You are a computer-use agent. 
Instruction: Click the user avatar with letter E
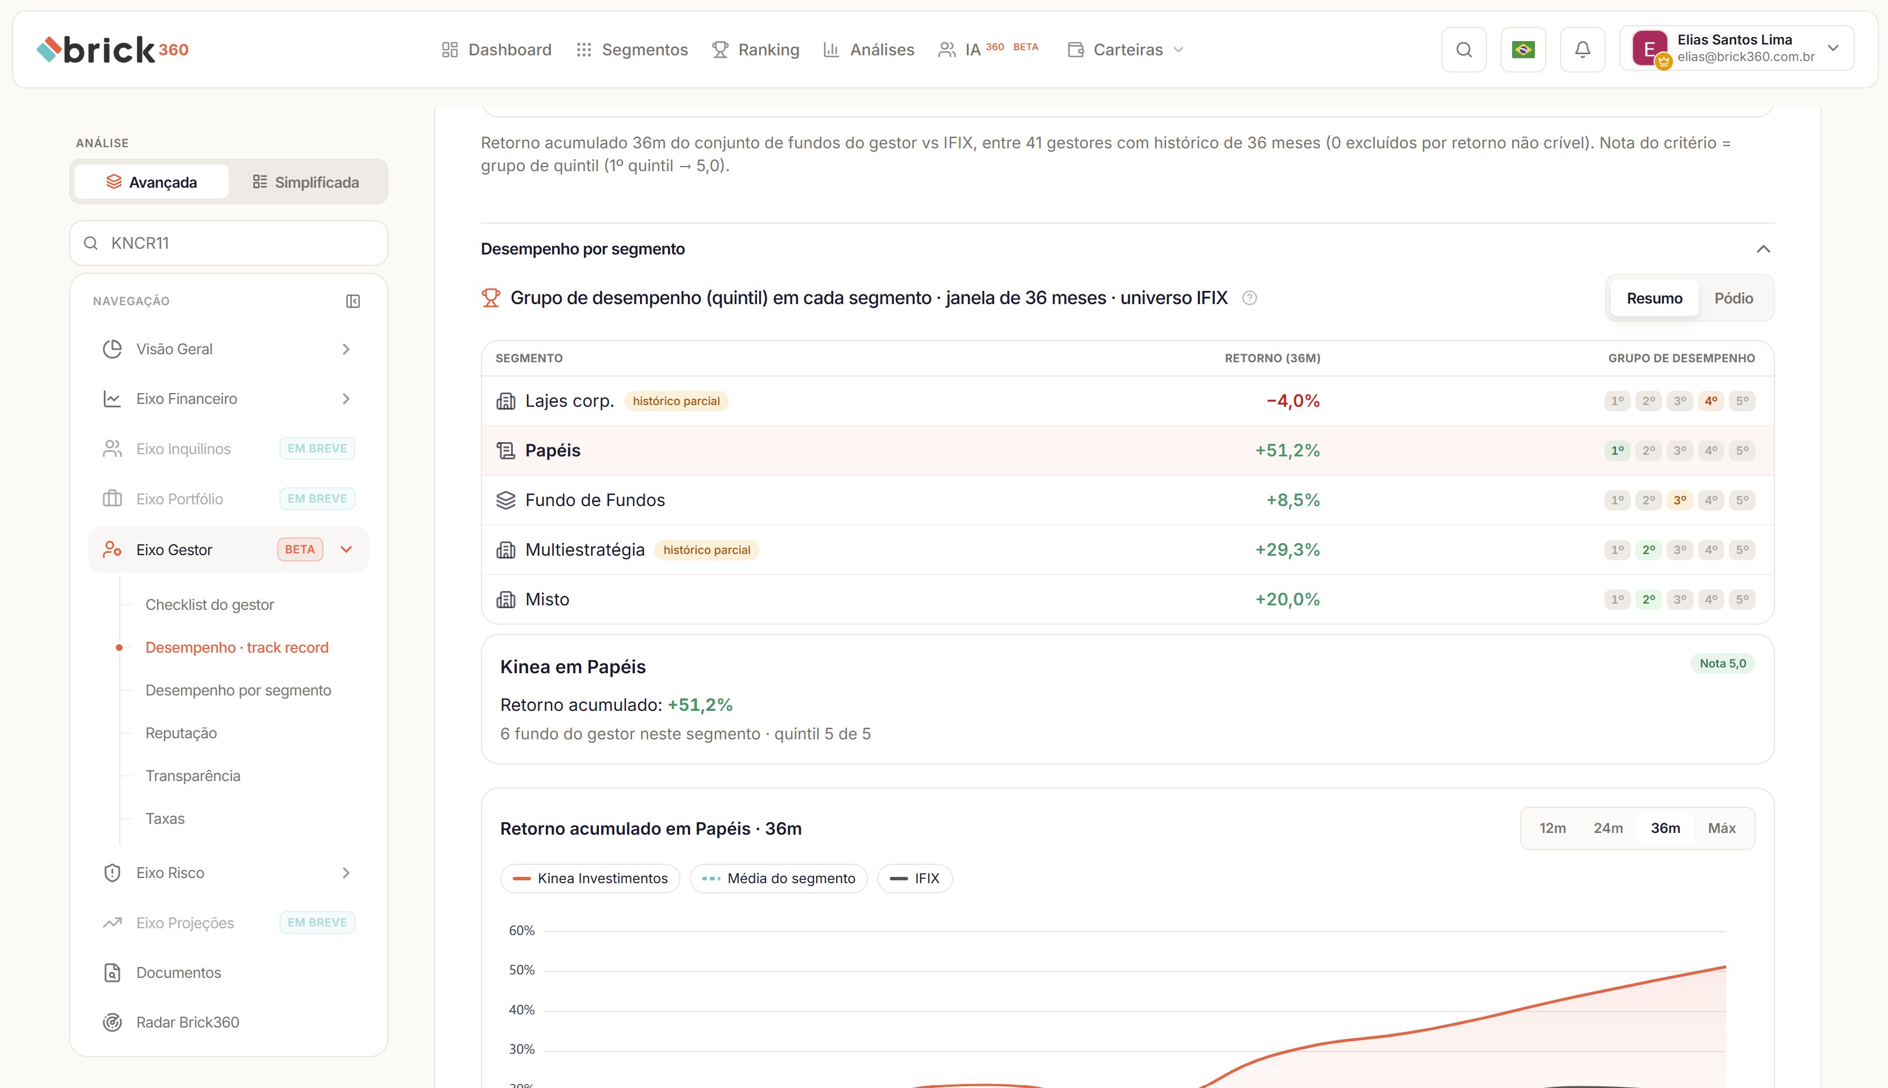pyautogui.click(x=1650, y=49)
